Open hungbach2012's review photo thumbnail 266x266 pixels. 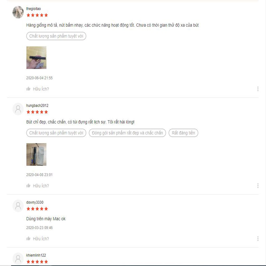click(x=36, y=154)
